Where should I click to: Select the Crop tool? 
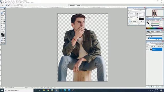2,15
